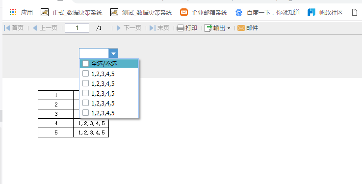The width and height of the screenshot is (362, 184).
Task: Open 企业邮箱系统 bookmark
Action: point(204,12)
